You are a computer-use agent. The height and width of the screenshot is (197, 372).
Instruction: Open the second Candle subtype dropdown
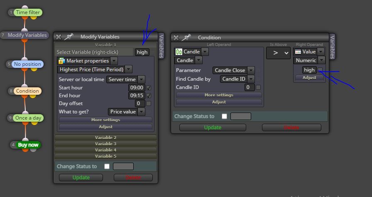tap(198, 60)
